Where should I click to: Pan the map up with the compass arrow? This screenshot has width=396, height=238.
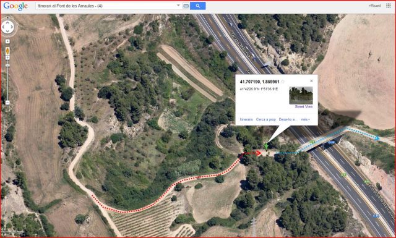(7, 22)
